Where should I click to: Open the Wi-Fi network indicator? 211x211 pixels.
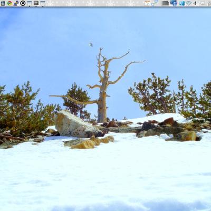tap(189, 3)
